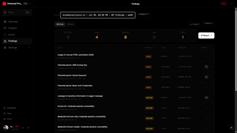The height and width of the screenshot is (133, 237).
Task: Click the Export download arrow icon
Action: 191,24
